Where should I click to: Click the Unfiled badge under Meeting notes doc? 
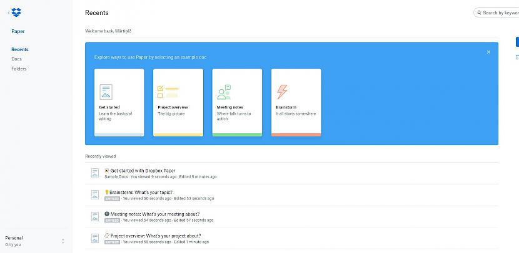(x=112, y=221)
